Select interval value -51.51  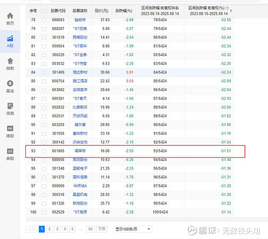click(225, 151)
